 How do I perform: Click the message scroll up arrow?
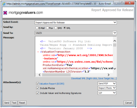pyautogui.click(x=115, y=41)
